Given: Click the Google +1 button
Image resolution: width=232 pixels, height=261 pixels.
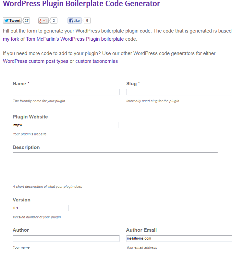Looking at the screenshot, I should [x=43, y=21].
